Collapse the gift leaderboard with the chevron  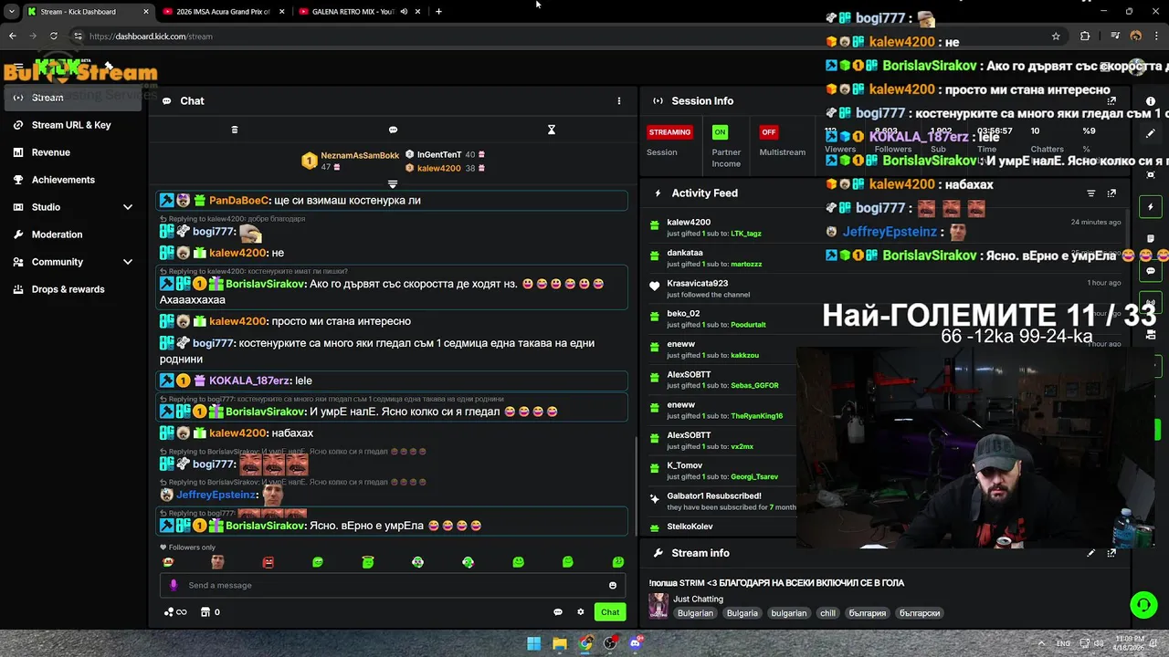393,184
